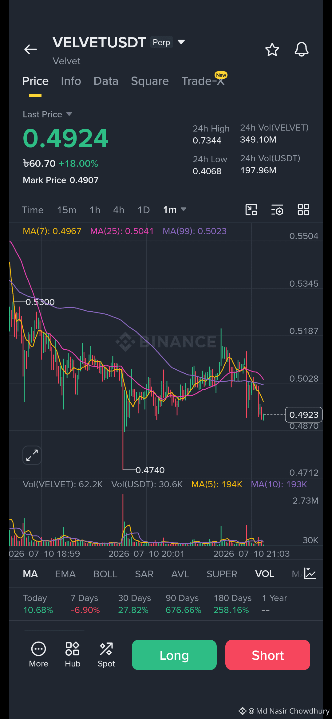Select the Price tab
The width and height of the screenshot is (332, 719).
coord(35,81)
